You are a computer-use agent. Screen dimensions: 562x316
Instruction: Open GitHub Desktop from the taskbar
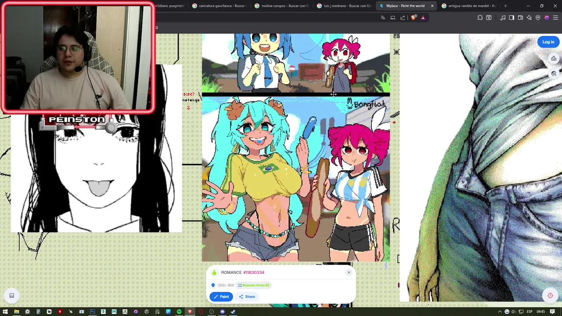[x=136, y=312]
